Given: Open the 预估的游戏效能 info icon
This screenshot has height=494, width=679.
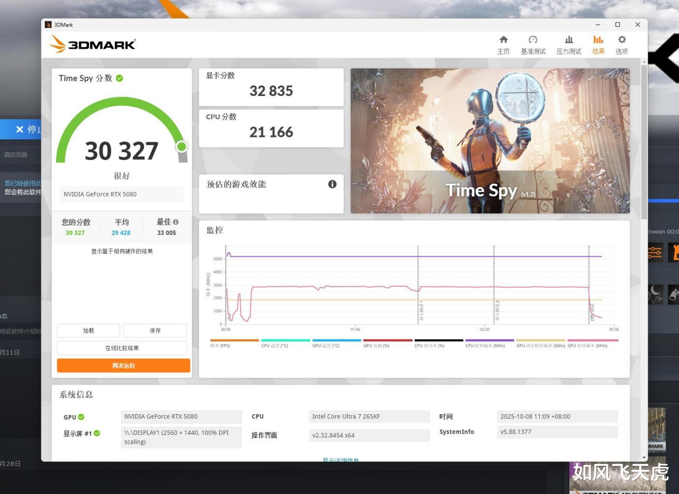Looking at the screenshot, I should click(x=332, y=184).
